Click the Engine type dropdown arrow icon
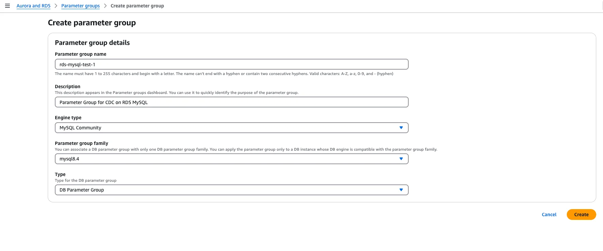This screenshot has width=603, height=251. (x=401, y=128)
